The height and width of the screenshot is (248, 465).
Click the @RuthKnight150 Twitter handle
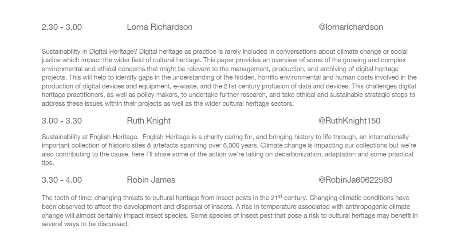point(349,120)
